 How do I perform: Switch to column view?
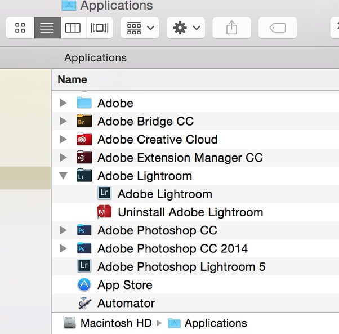click(73, 28)
